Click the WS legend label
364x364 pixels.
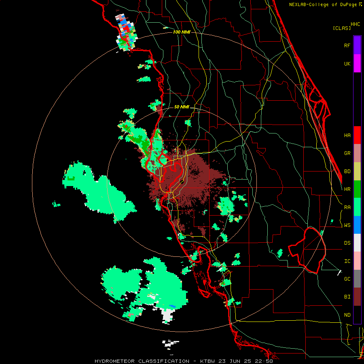(347, 225)
